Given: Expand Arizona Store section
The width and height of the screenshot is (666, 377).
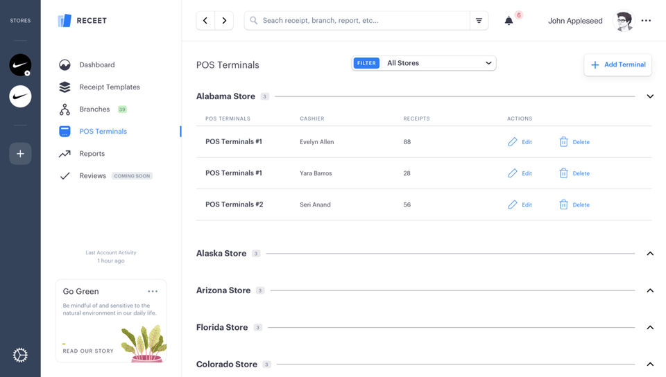Looking at the screenshot, I should coord(650,290).
